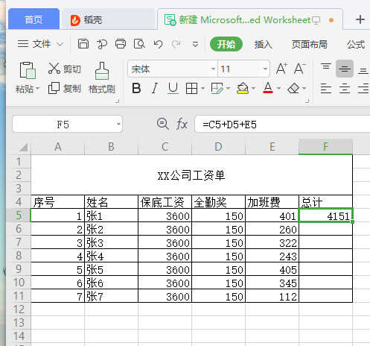
Task: Click the eraser clear-format icon
Action: (x=293, y=88)
